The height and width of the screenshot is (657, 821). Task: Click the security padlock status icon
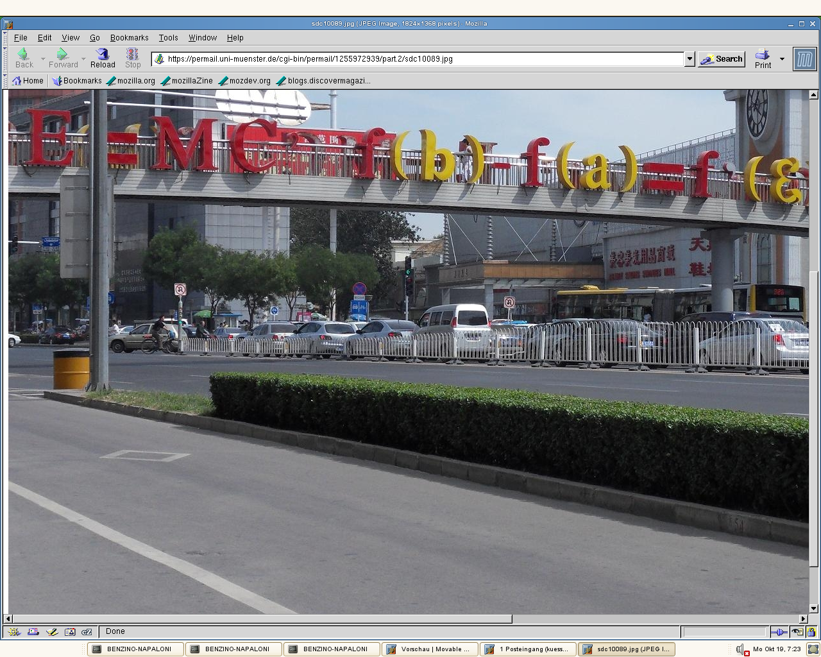click(811, 632)
